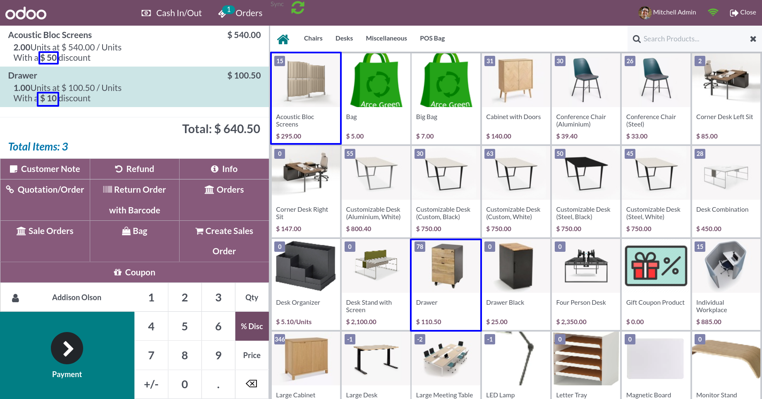Open Customer Note

coord(45,169)
